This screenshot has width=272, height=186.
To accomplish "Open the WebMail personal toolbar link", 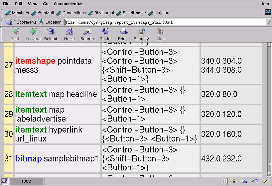I will click(43, 13).
